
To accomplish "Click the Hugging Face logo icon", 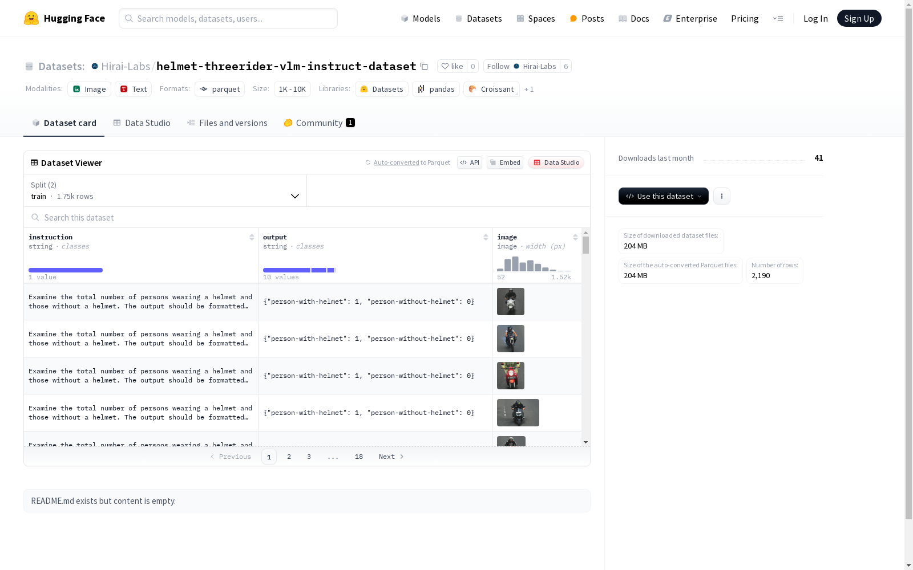I will click(x=31, y=18).
